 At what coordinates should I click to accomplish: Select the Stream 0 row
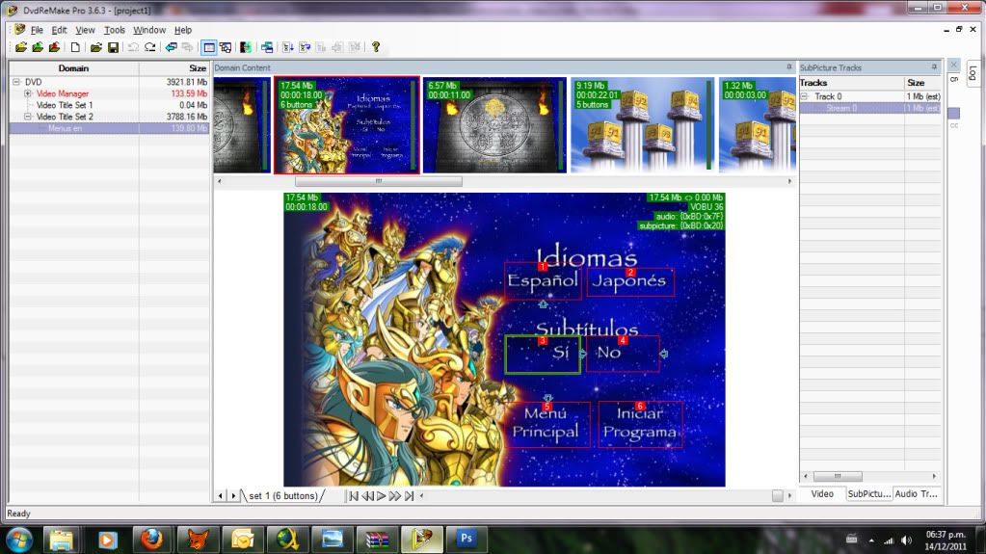(x=870, y=108)
